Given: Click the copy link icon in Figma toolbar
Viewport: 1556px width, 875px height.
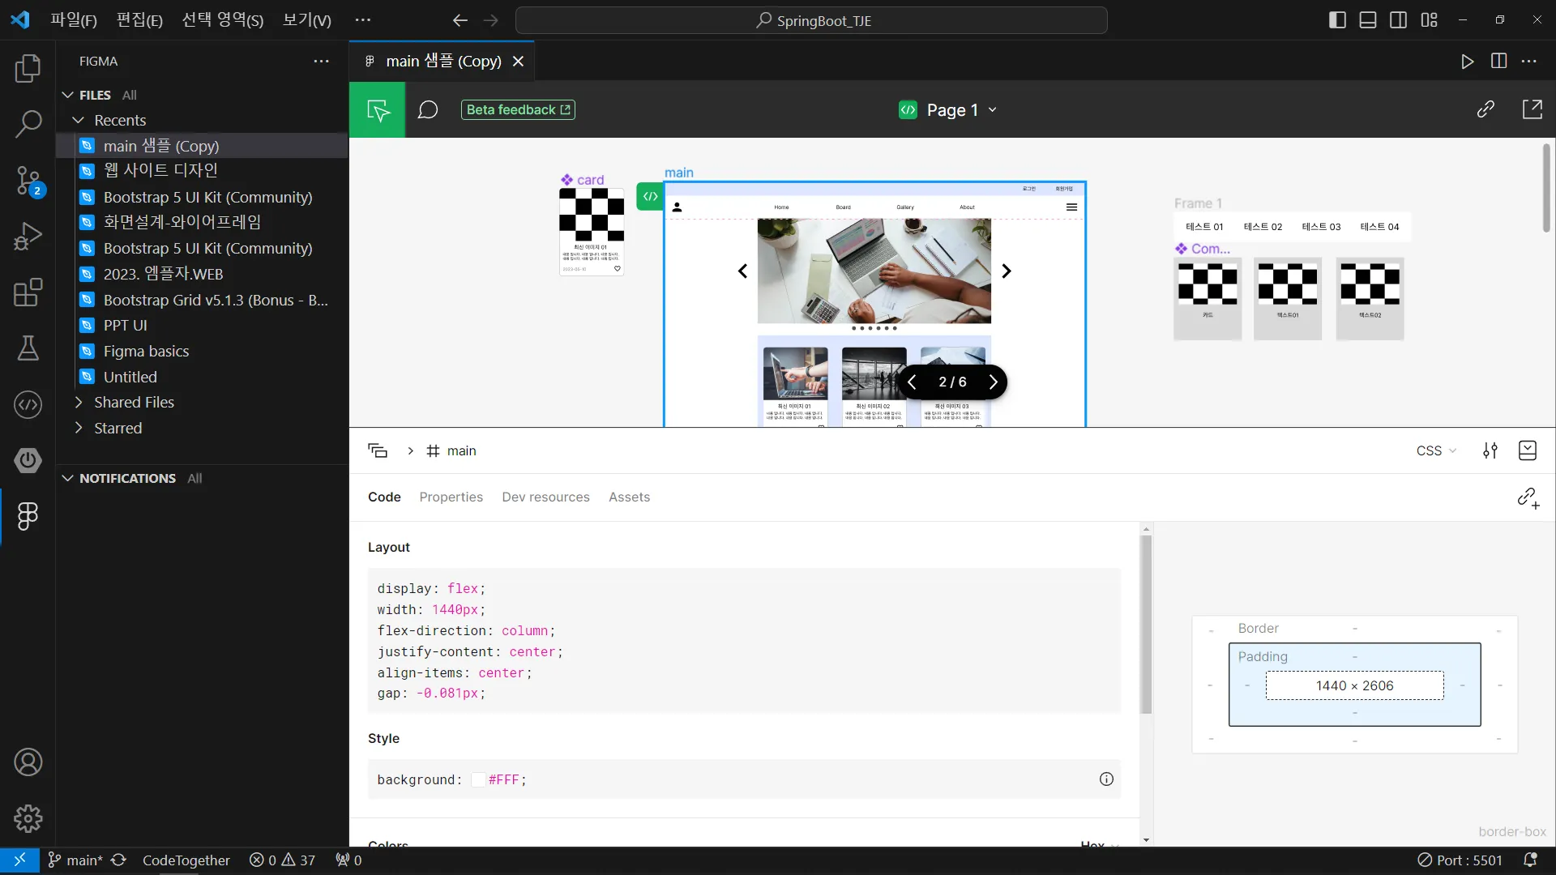Looking at the screenshot, I should pos(1485,109).
